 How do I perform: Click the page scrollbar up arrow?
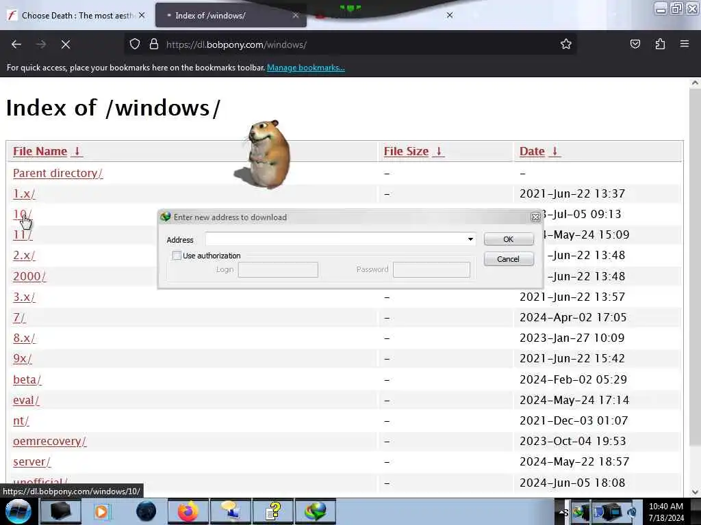(695, 83)
